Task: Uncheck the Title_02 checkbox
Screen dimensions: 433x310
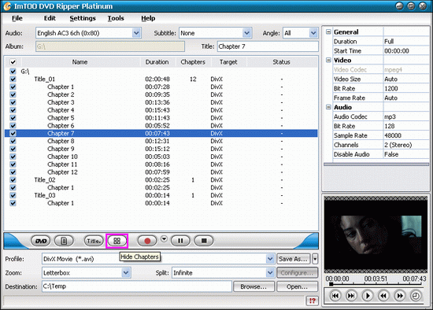Action: click(13, 179)
